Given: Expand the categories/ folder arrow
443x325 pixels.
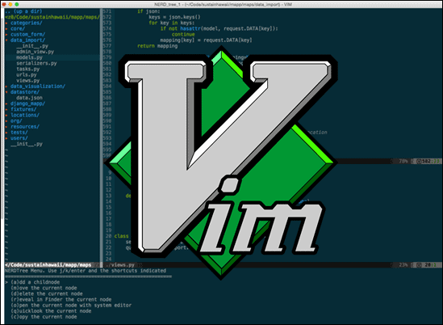Looking at the screenshot, I should tap(6, 23).
